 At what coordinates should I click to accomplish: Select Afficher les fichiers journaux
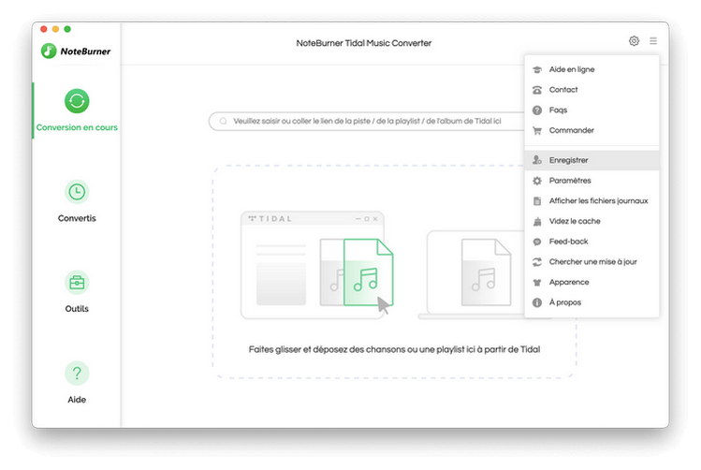(x=591, y=200)
